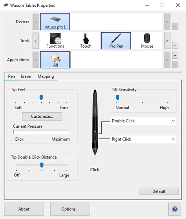Click the Soft label under Tip Feel
Screen dimensions: 186x219
pos(18,108)
